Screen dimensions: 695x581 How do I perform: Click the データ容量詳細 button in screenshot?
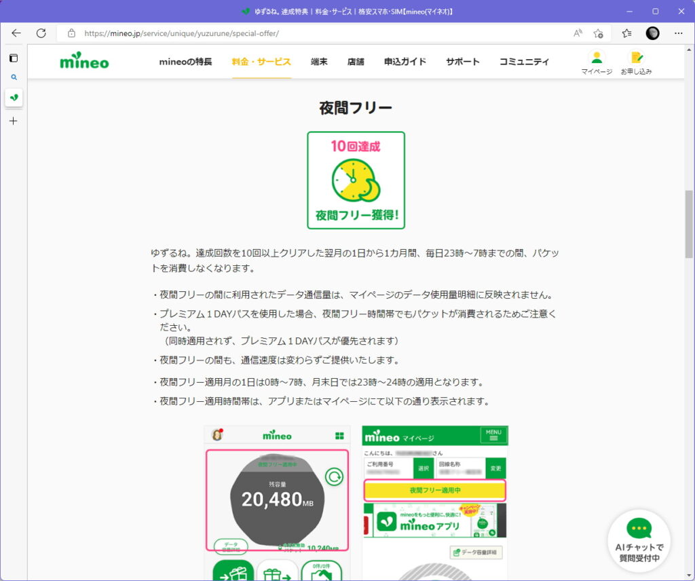(476, 552)
